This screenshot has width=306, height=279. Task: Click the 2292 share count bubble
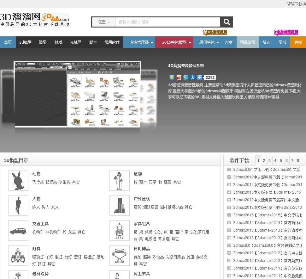[x=210, y=77]
